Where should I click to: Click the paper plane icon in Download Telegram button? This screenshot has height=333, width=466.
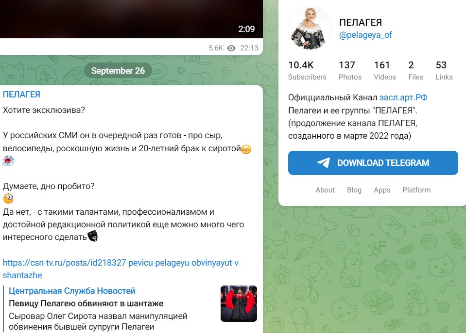click(324, 162)
